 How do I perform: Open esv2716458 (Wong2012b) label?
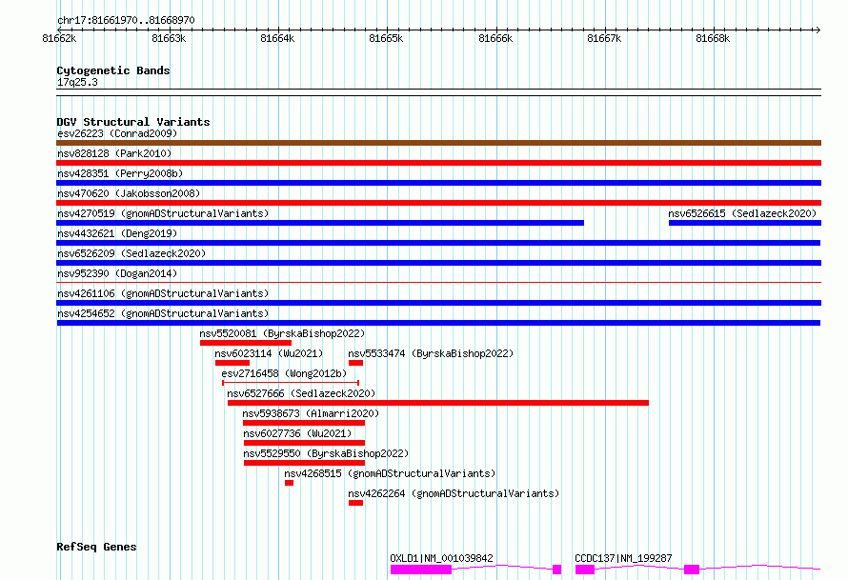tap(284, 373)
